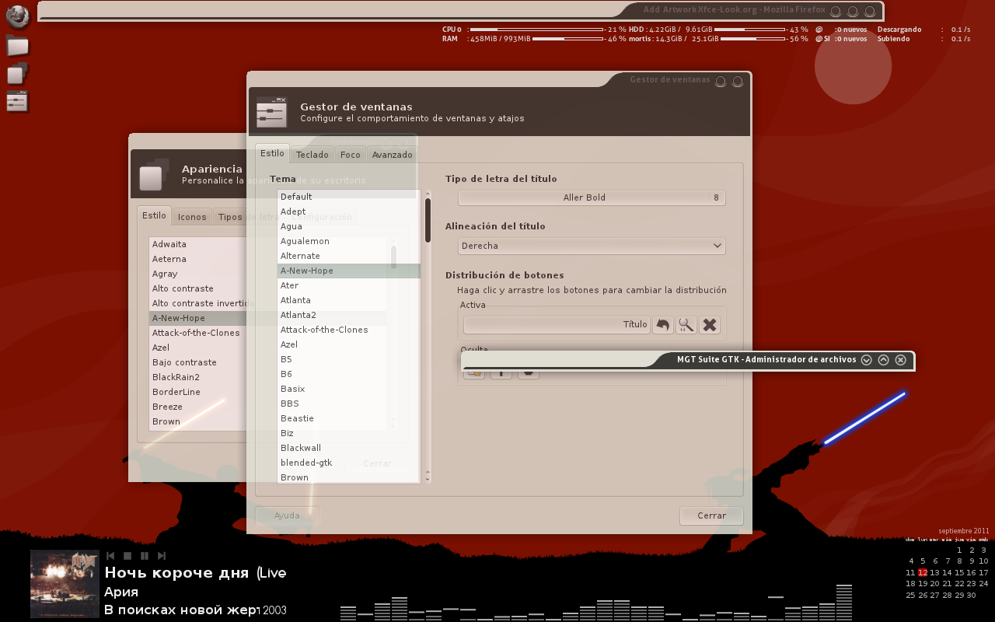The image size is (995, 622).
Task: Select the Default window theme
Action: coord(348,197)
